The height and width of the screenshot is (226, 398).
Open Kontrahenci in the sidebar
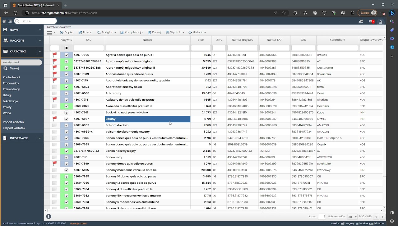coord(12,77)
